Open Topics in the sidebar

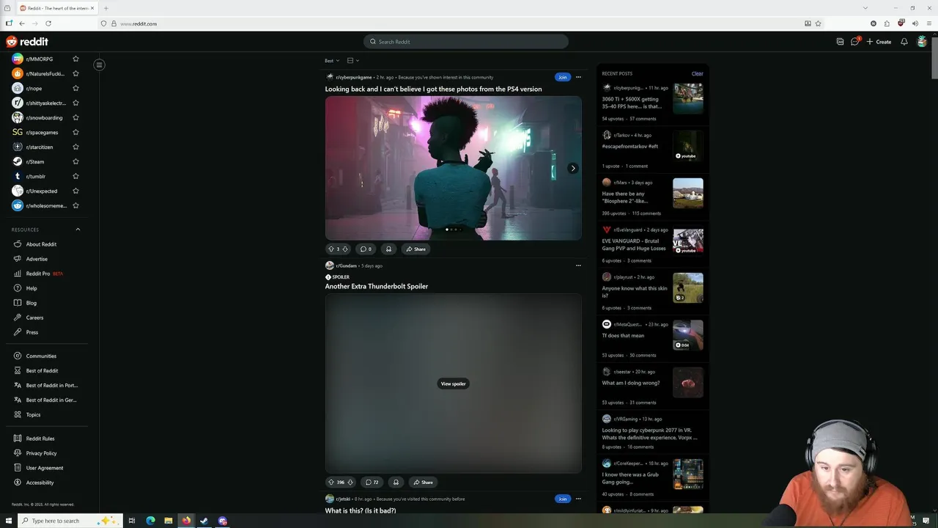33,414
